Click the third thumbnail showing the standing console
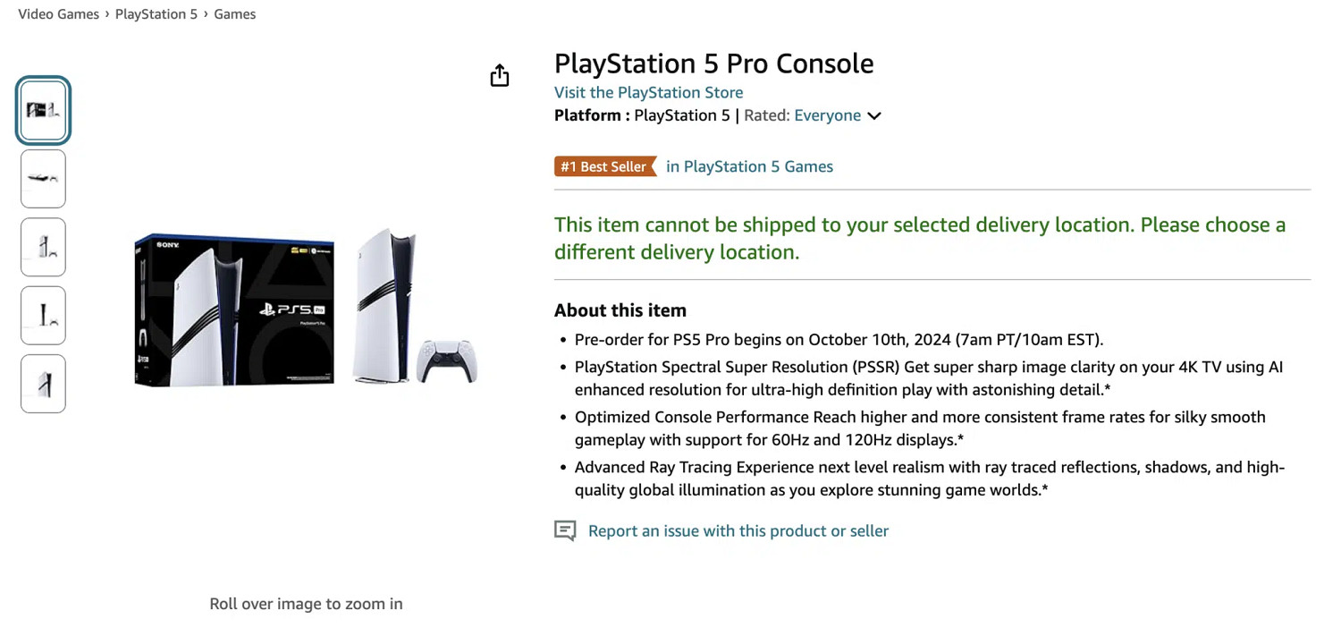This screenshot has height=644, width=1341. tap(42, 247)
